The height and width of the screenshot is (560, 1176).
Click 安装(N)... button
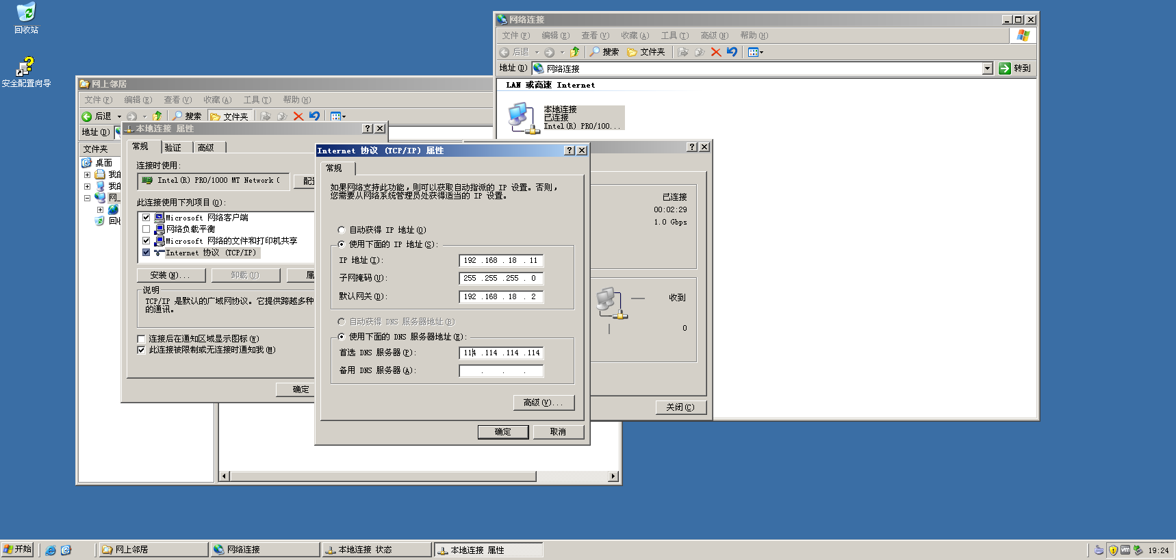pyautogui.click(x=172, y=275)
